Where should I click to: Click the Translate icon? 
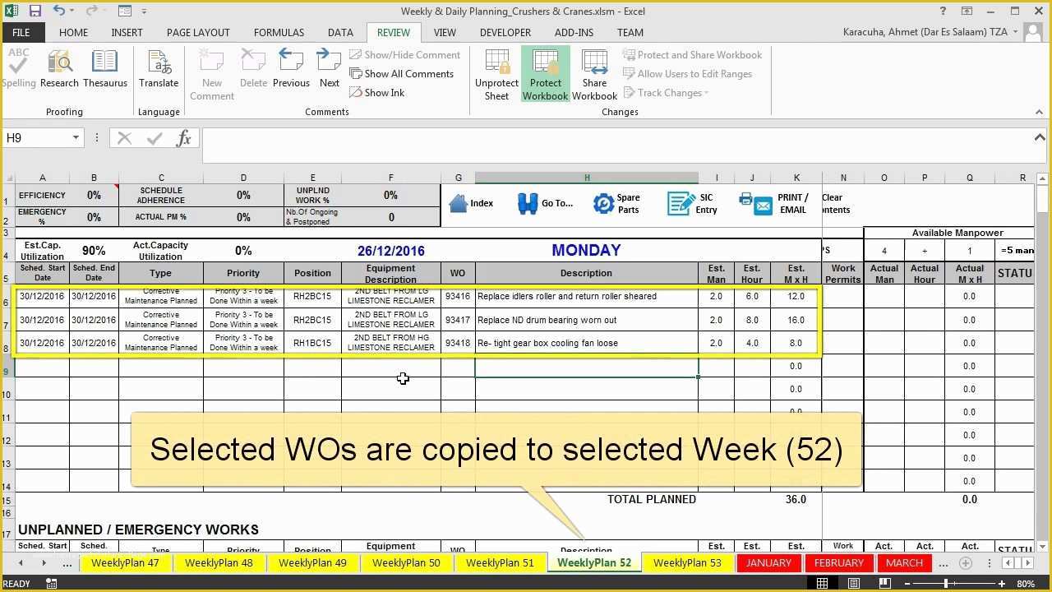159,70
